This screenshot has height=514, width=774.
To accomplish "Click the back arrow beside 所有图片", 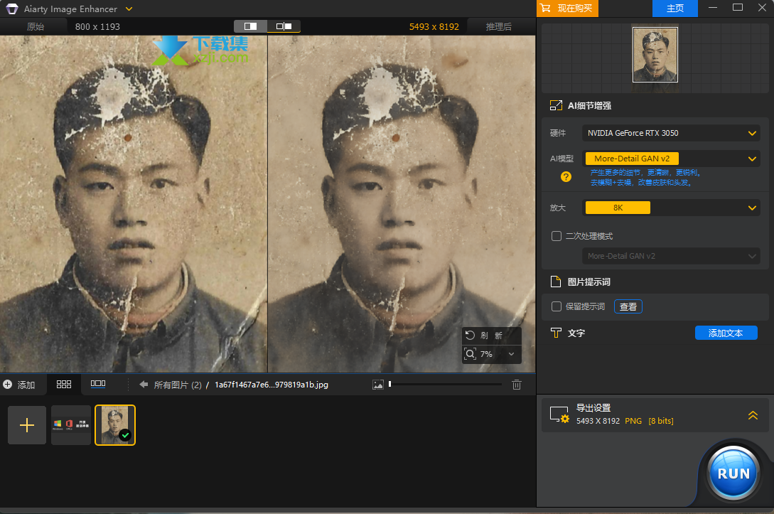I will click(144, 384).
